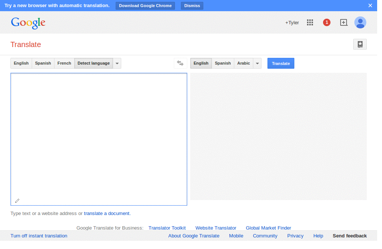The image size is (382, 249).
Task: Expand source language dropdown arrow
Action: click(117, 63)
